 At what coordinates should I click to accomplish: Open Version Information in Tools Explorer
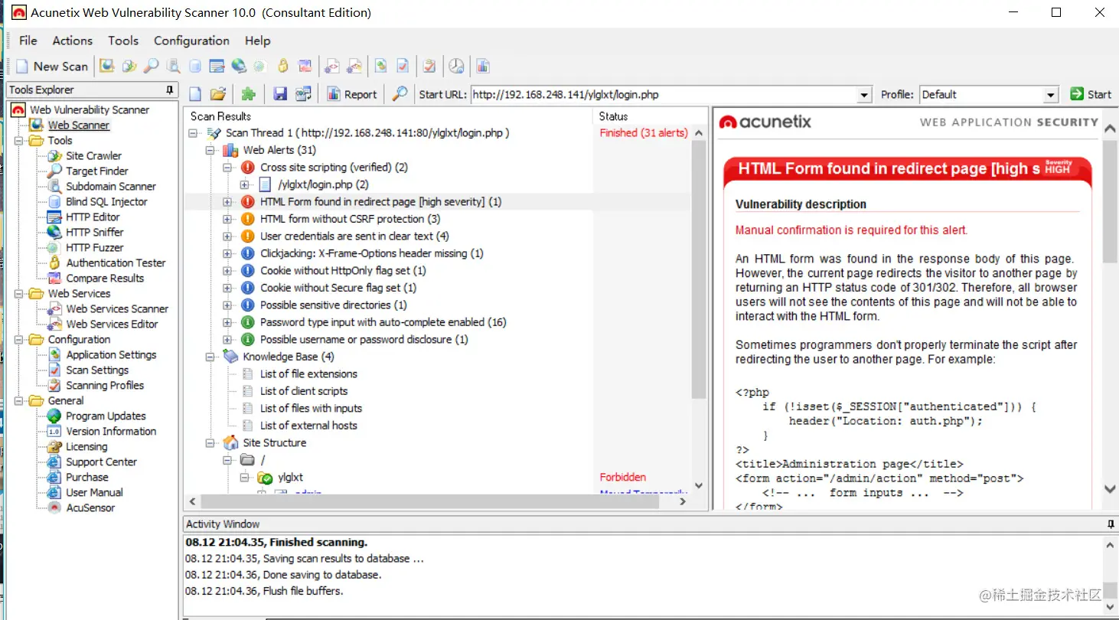(111, 431)
